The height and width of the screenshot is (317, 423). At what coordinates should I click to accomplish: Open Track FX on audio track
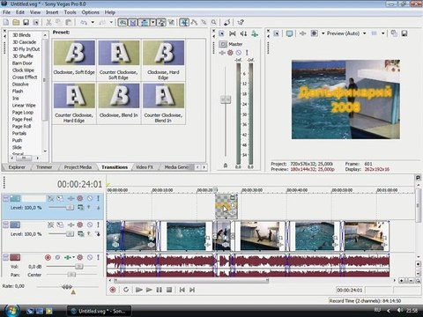pos(68,257)
